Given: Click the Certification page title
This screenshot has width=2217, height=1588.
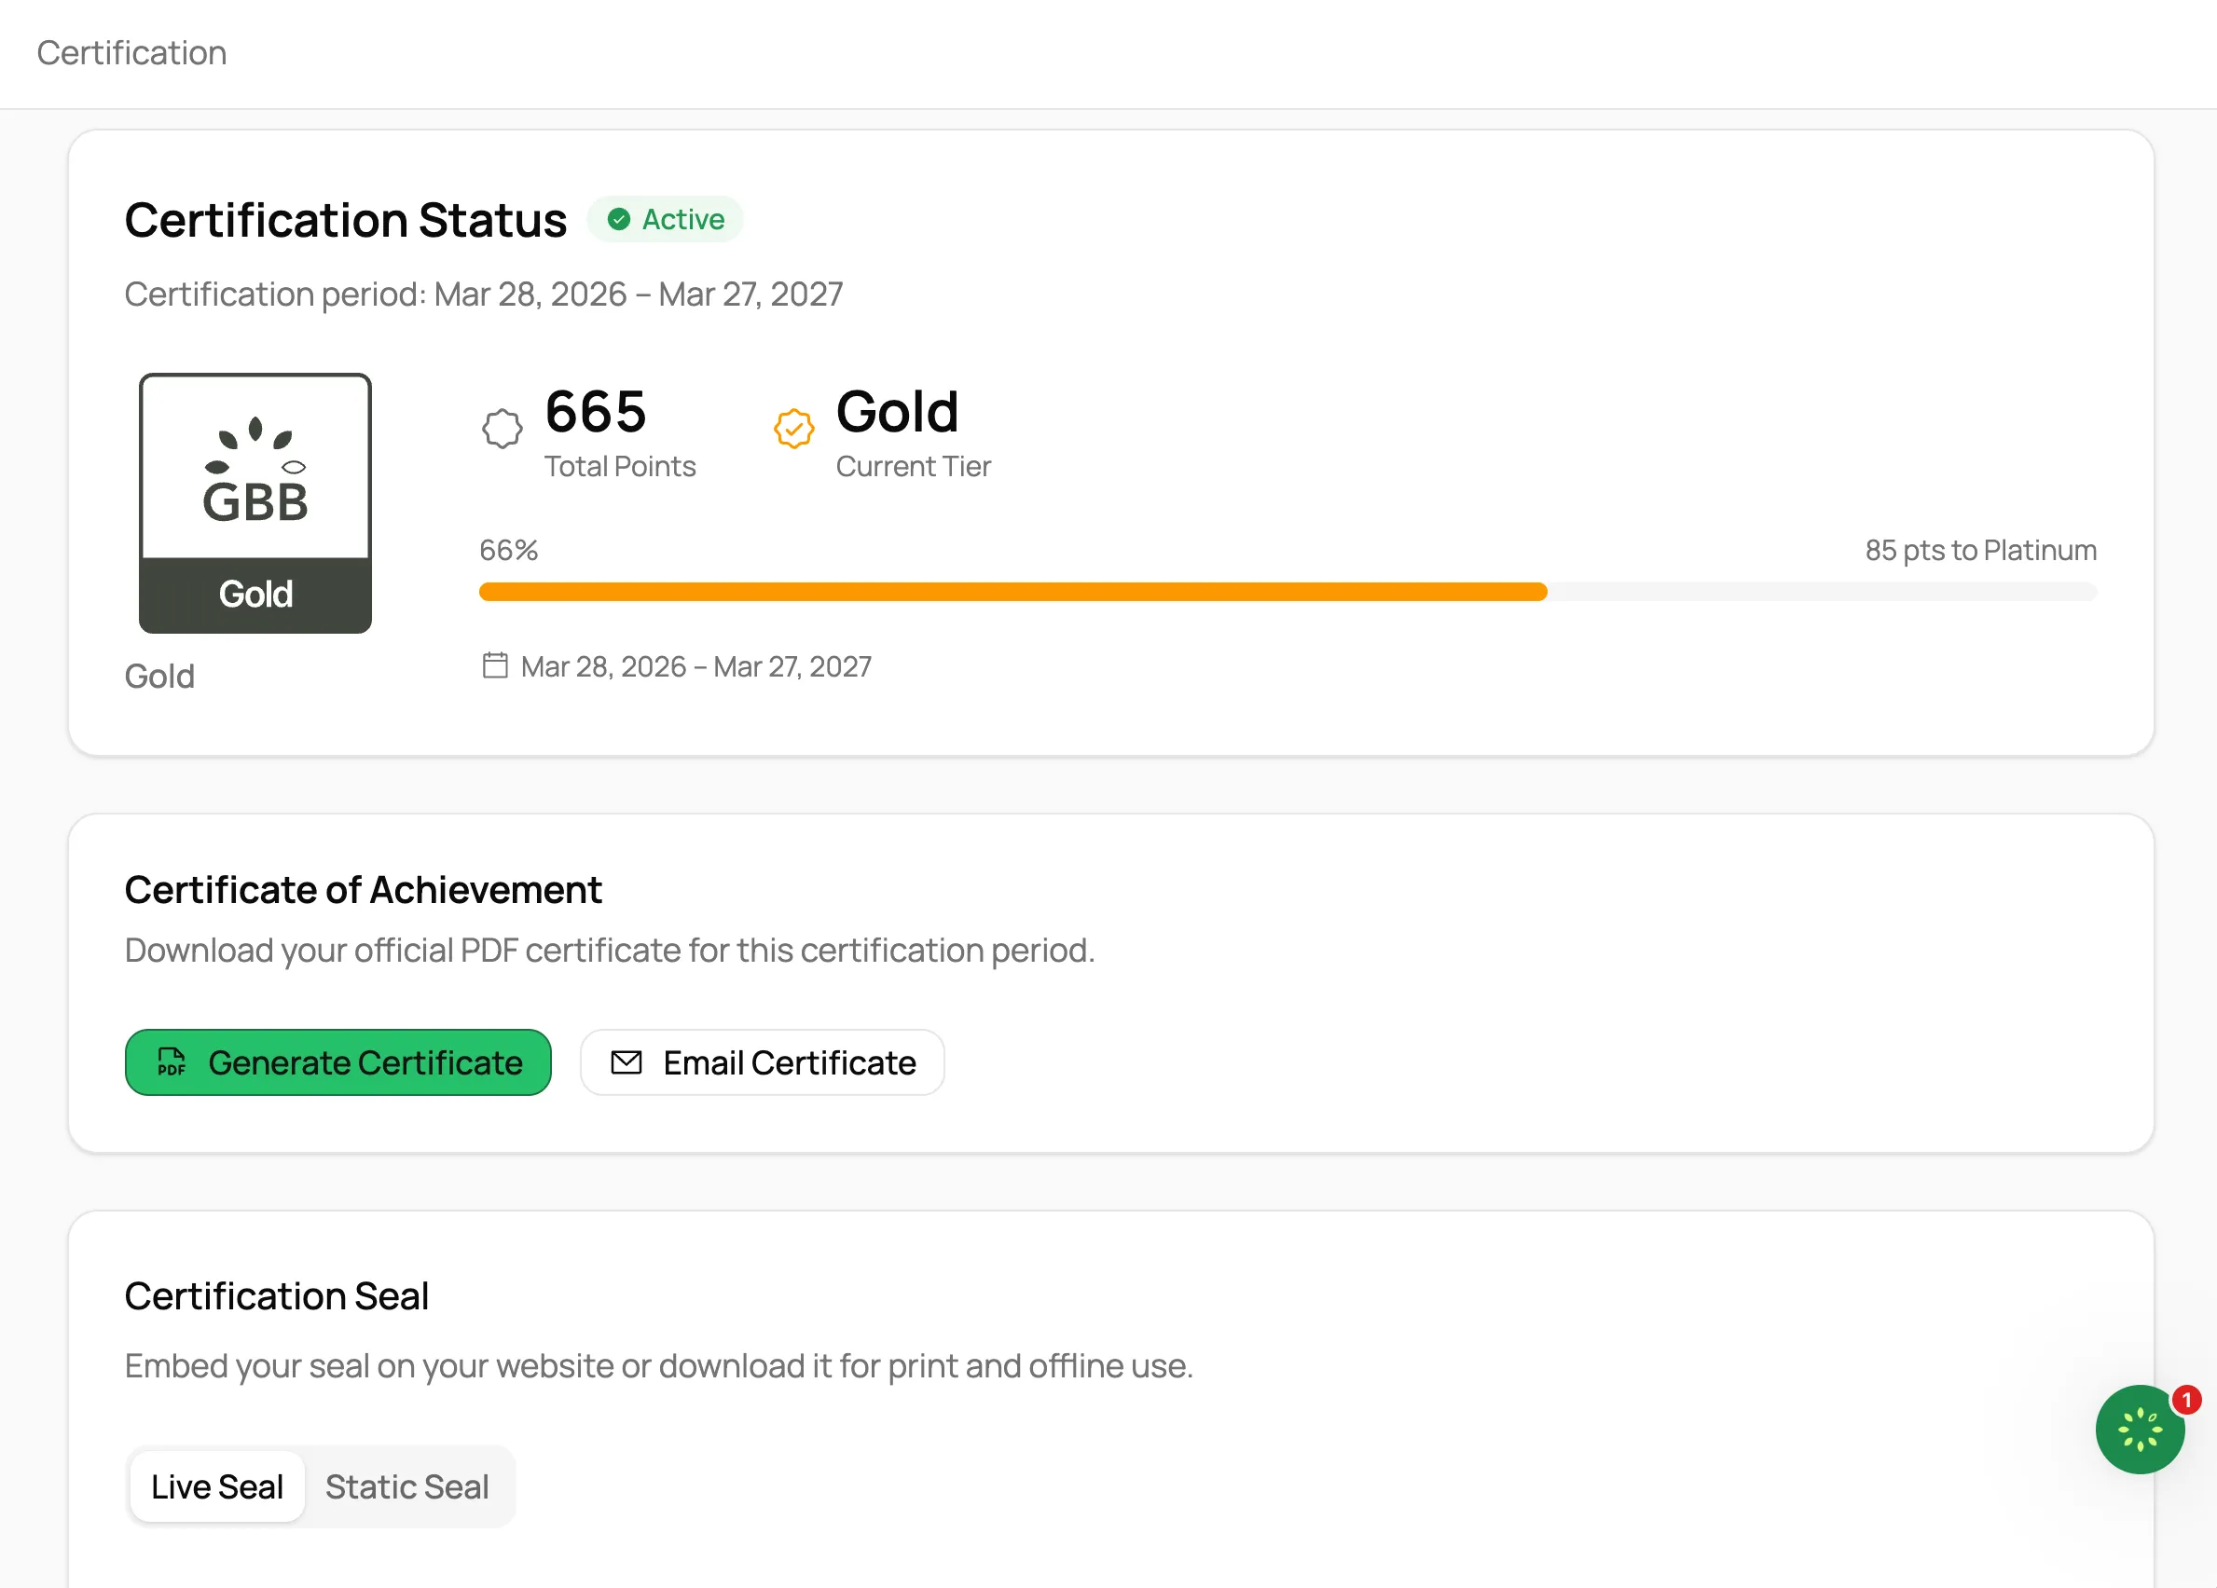Looking at the screenshot, I should pos(132,53).
